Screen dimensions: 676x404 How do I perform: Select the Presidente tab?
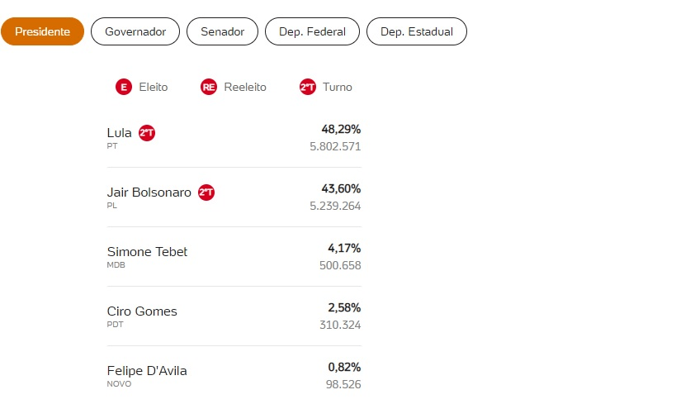(42, 31)
